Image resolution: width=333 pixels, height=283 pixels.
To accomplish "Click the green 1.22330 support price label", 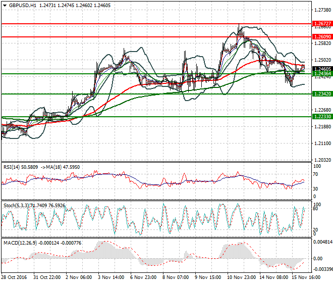I will click(x=322, y=117).
